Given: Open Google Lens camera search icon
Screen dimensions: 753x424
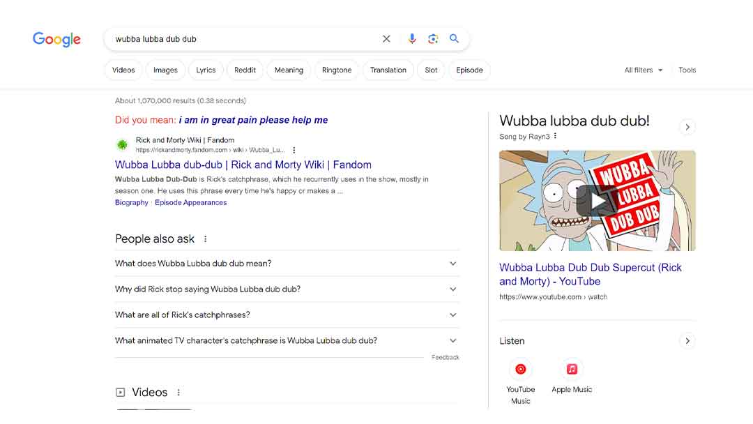Looking at the screenshot, I should tap(433, 39).
